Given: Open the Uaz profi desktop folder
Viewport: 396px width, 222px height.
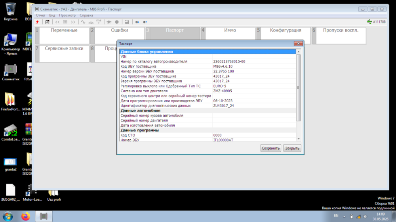Looking at the screenshot, I should [x=54, y=196].
